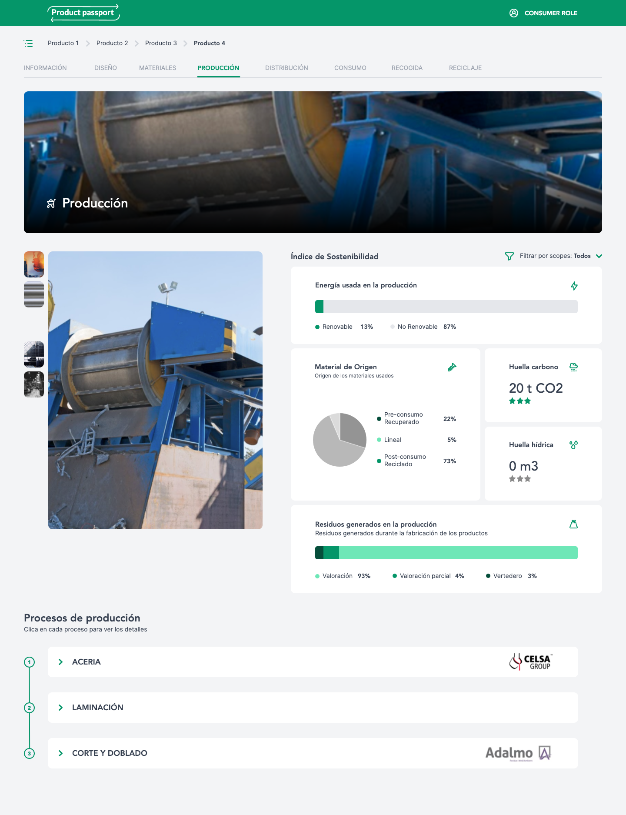This screenshot has width=626, height=815.
Task: Click the 20 t CO2 value
Action: 536,388
